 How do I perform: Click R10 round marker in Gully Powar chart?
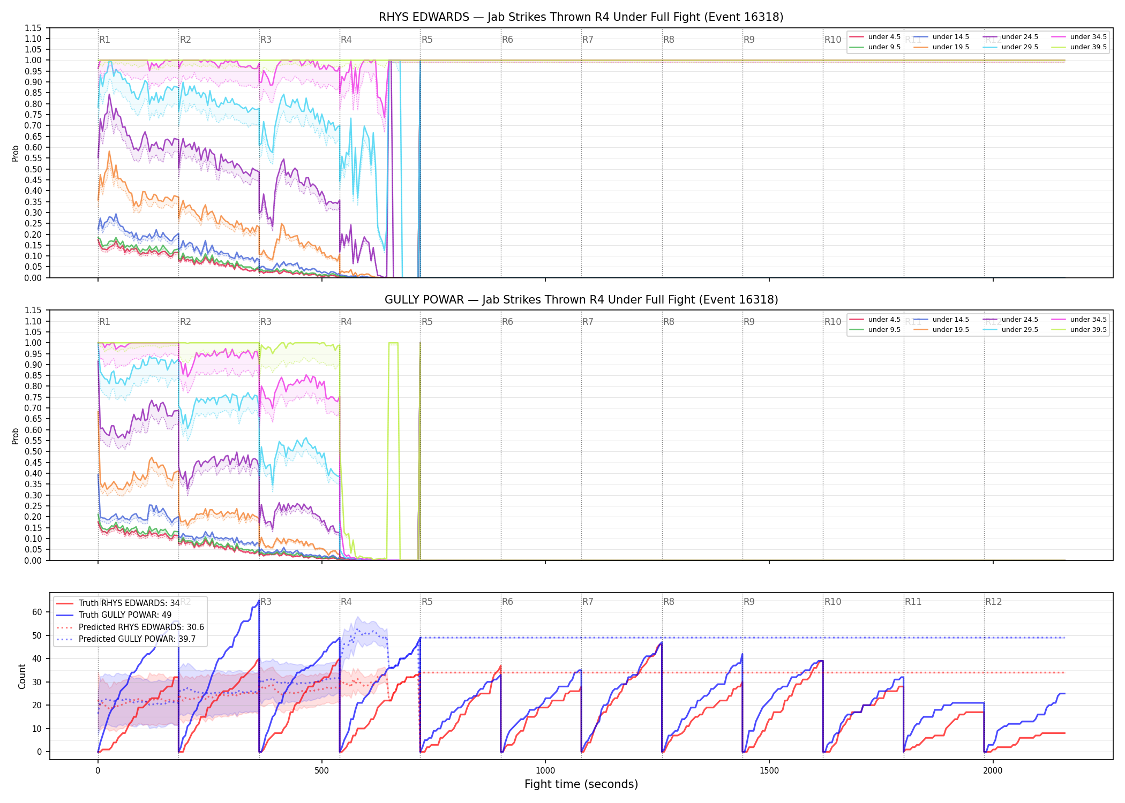click(x=832, y=322)
